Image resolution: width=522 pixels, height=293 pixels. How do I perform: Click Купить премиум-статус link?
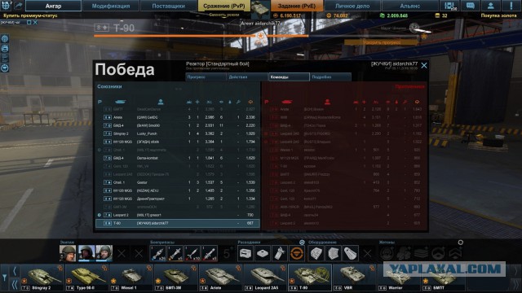click(x=30, y=15)
